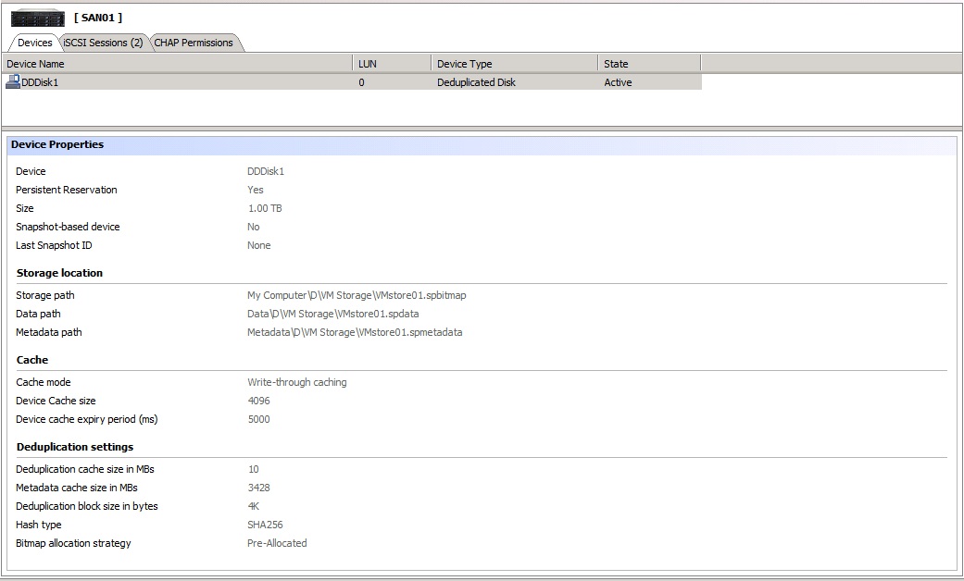Open the iSCSI Sessions (2) tab
Image resolution: width=964 pixels, height=581 pixels.
pos(103,43)
